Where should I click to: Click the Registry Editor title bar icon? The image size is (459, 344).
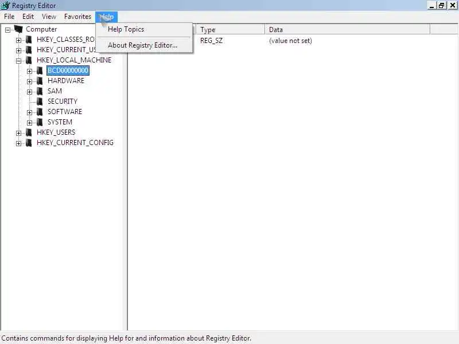pyautogui.click(x=5, y=5)
